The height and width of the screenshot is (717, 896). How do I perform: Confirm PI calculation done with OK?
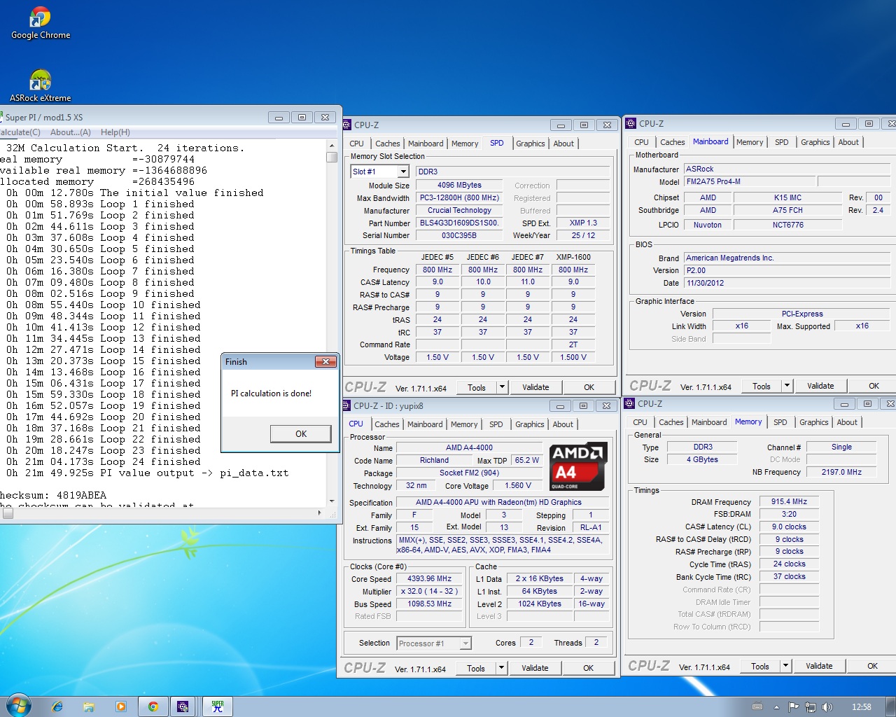click(301, 434)
